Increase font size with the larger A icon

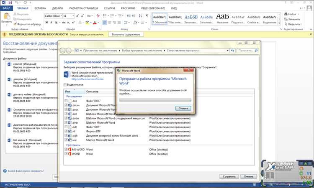pos(78,16)
